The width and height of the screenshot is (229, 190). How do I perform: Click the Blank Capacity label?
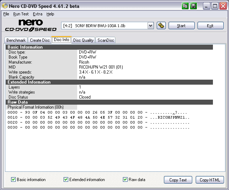point(21,77)
